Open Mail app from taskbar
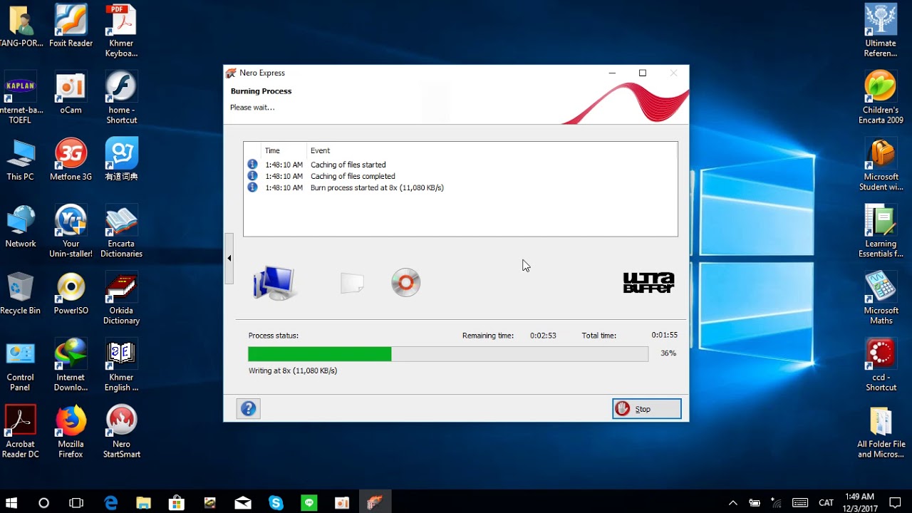This screenshot has width=912, height=513. (x=243, y=502)
